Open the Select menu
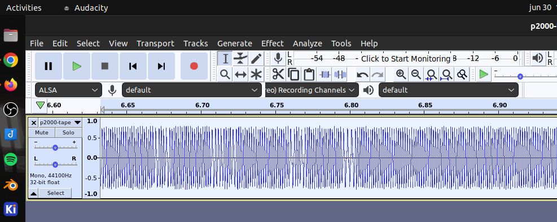This screenshot has height=222, width=557. pyautogui.click(x=88, y=43)
